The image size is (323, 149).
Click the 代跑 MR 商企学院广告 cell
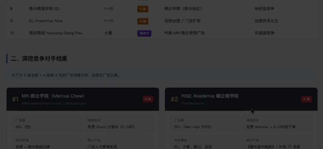pyautogui.click(x=184, y=33)
